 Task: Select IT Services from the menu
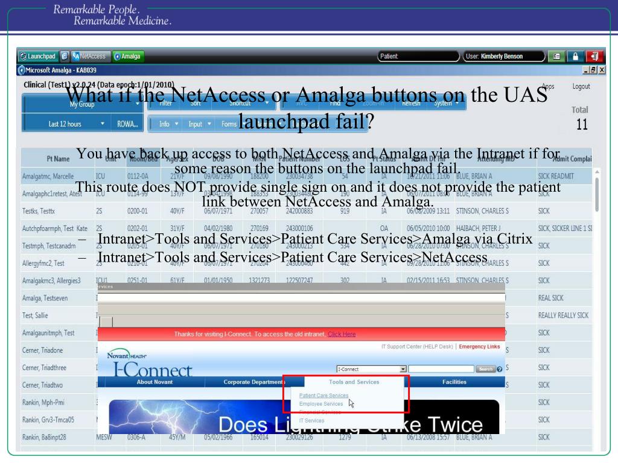click(311, 420)
